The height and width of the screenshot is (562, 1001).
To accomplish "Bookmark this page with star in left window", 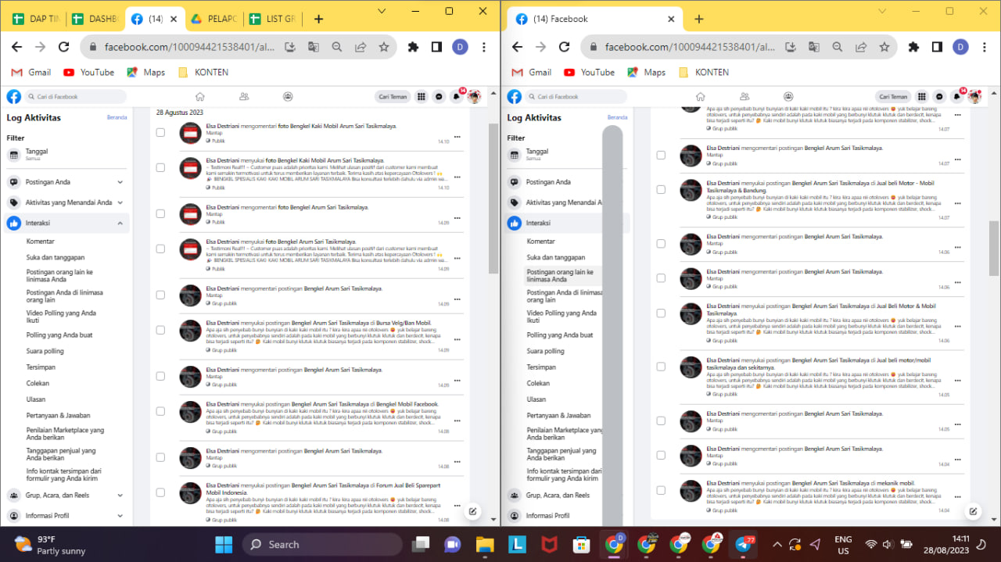I will (384, 47).
